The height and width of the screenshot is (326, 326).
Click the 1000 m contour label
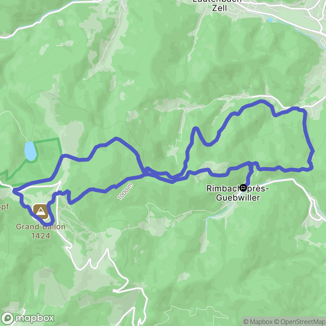[125, 191]
